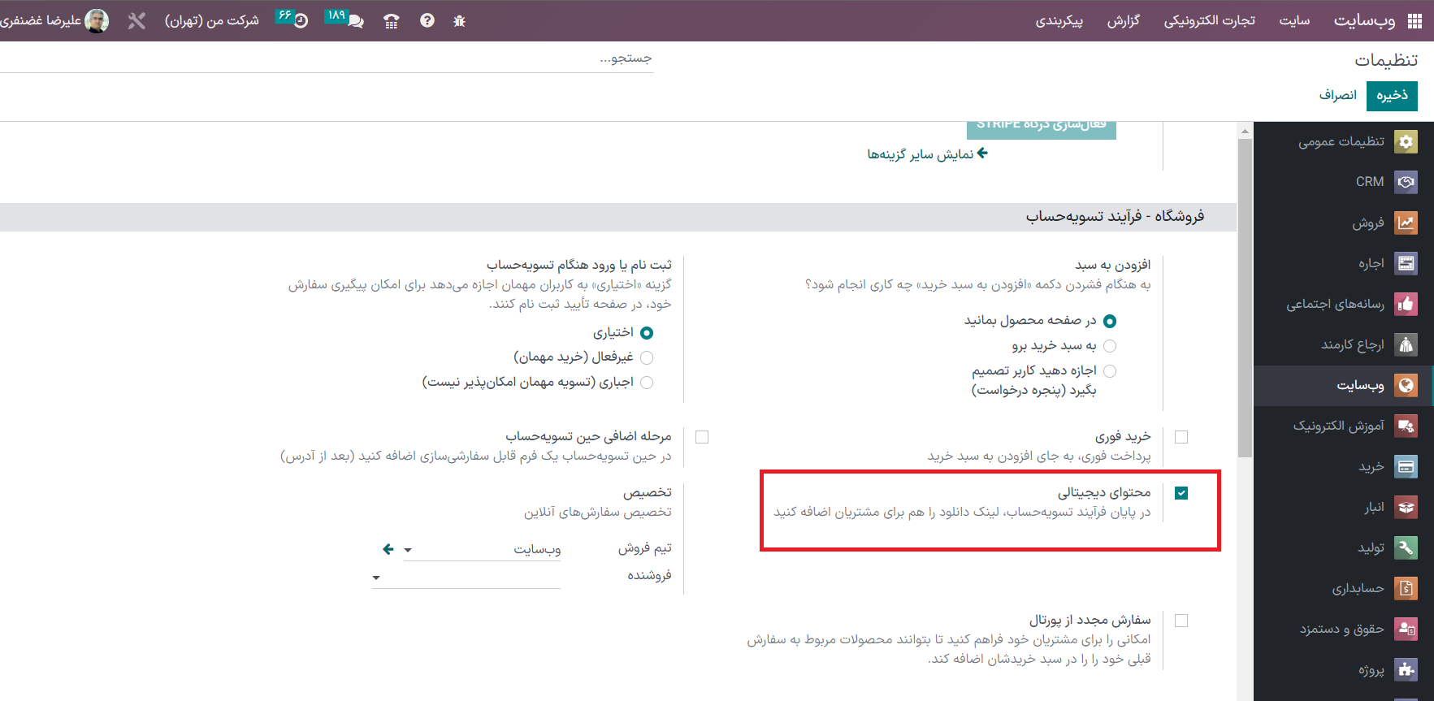Select the اجاره rental icon

(x=1406, y=263)
